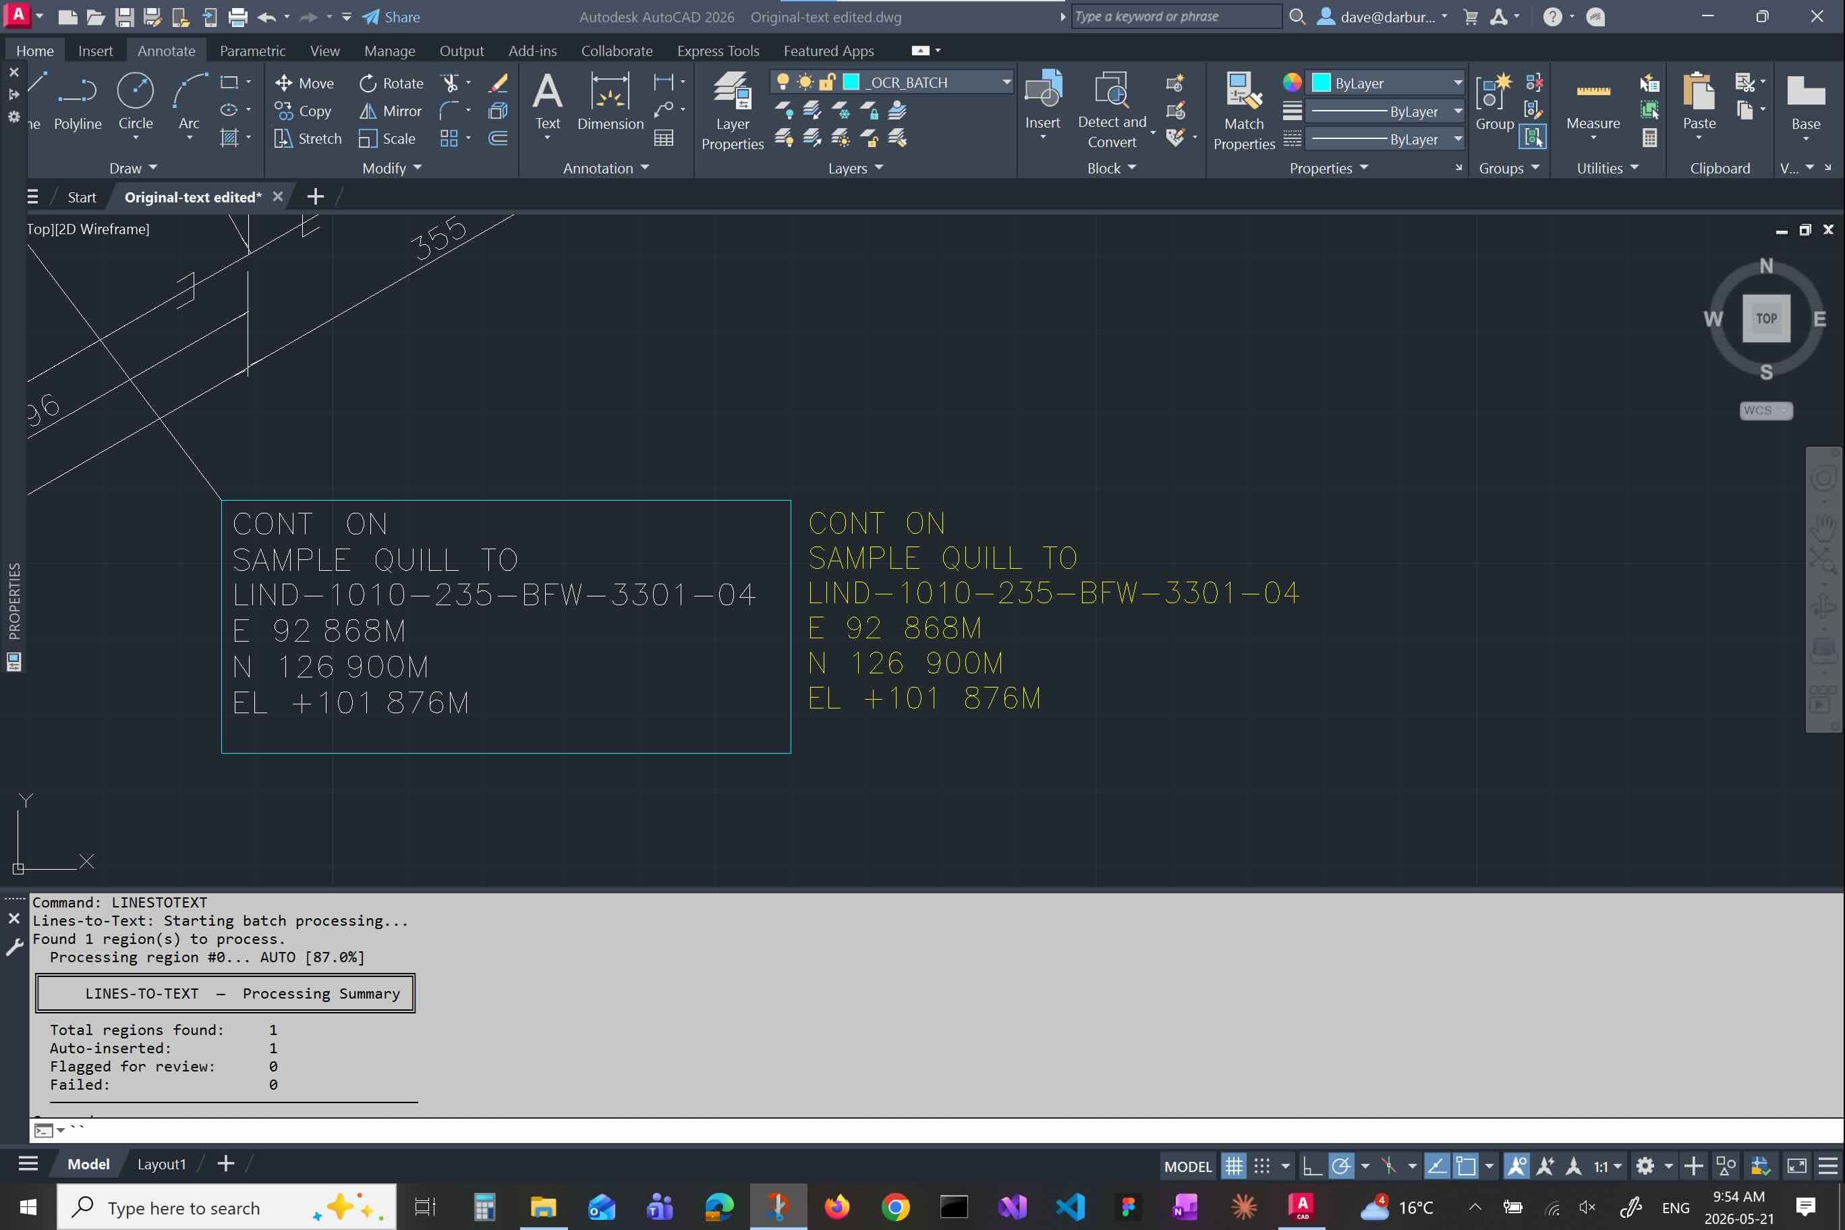The image size is (1845, 1230).
Task: Select the Circle drawing tool
Action: tap(135, 102)
